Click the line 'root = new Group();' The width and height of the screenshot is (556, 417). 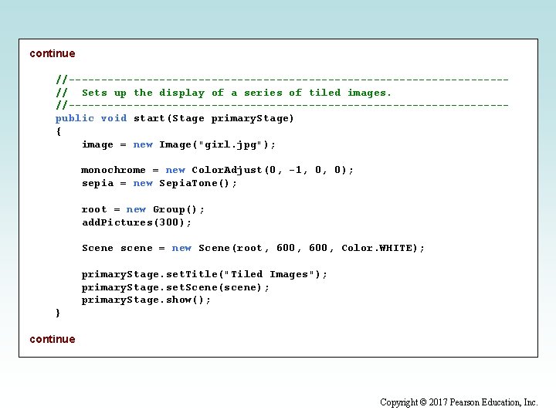pyautogui.click(x=143, y=209)
